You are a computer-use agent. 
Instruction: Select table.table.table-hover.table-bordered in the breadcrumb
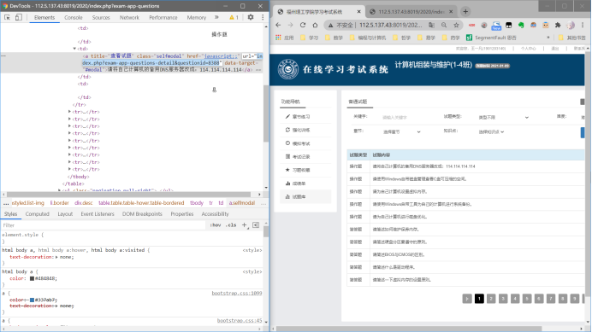[x=141, y=203]
